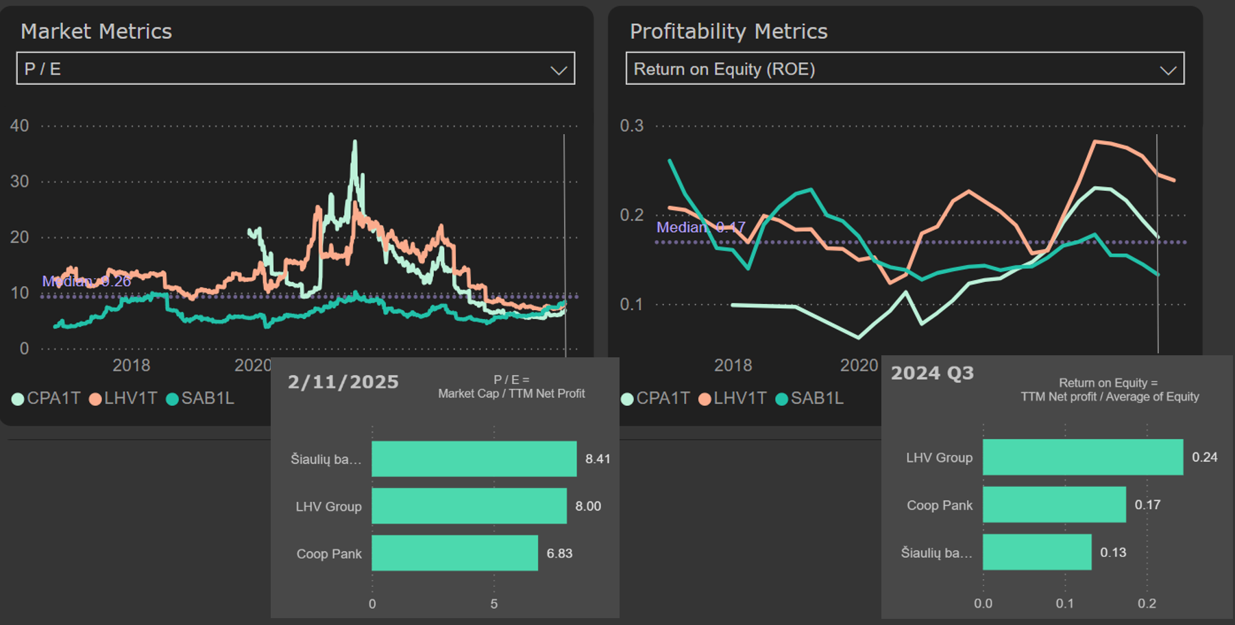The height and width of the screenshot is (625, 1235).
Task: Click the chevron arrow in the Market Metrics selector
Action: click(x=559, y=70)
